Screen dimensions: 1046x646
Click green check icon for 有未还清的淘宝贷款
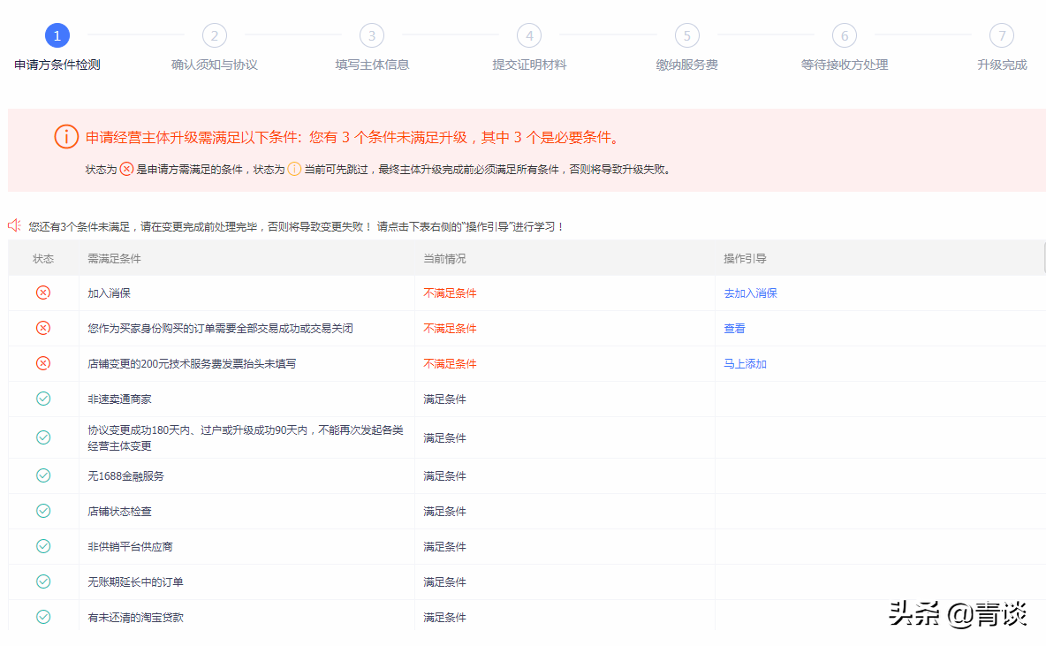click(43, 618)
